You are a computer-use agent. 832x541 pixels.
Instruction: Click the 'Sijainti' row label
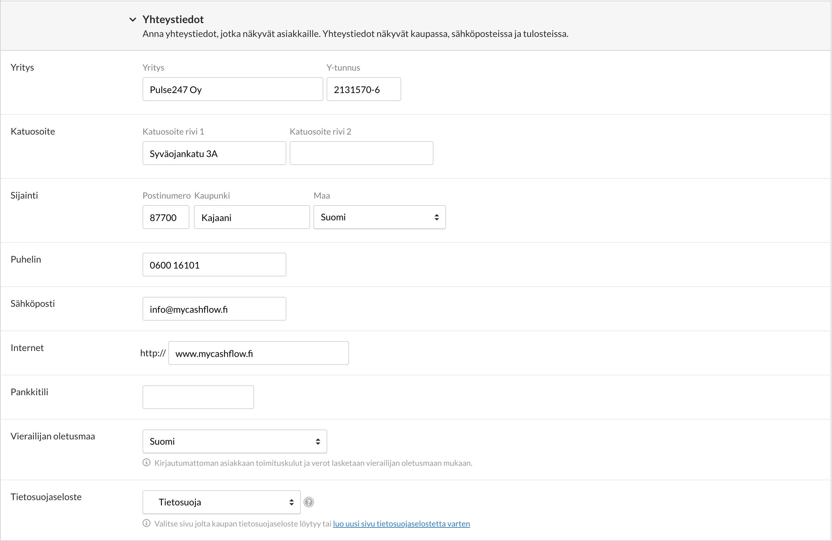click(24, 195)
